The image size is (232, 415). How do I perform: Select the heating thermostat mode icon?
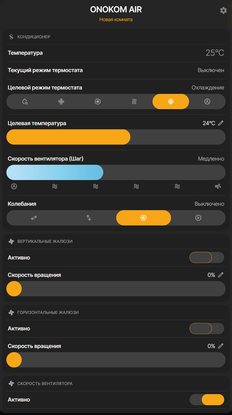tap(134, 102)
